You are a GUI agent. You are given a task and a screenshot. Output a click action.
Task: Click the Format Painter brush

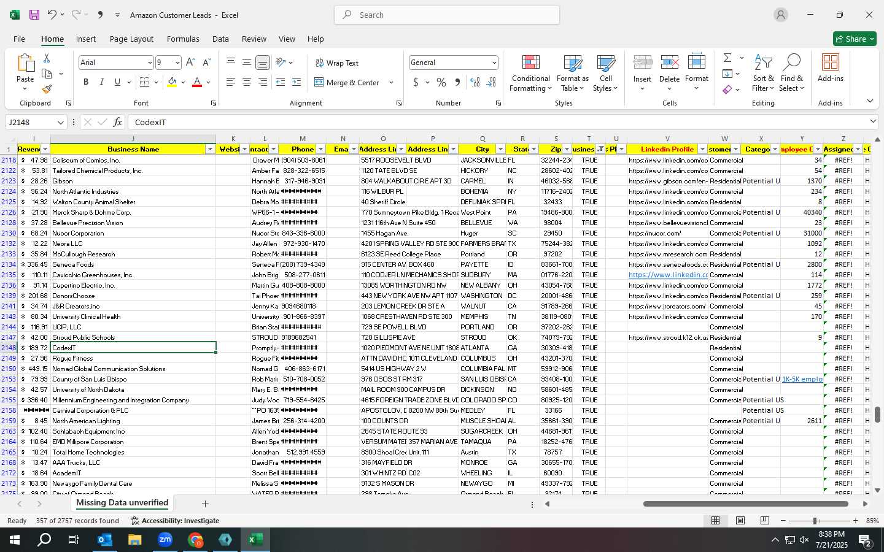point(47,89)
